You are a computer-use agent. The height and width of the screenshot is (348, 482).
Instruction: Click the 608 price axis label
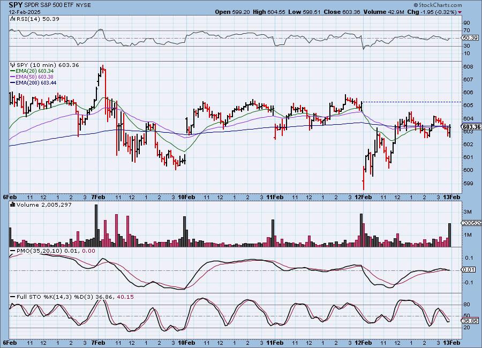click(x=468, y=66)
